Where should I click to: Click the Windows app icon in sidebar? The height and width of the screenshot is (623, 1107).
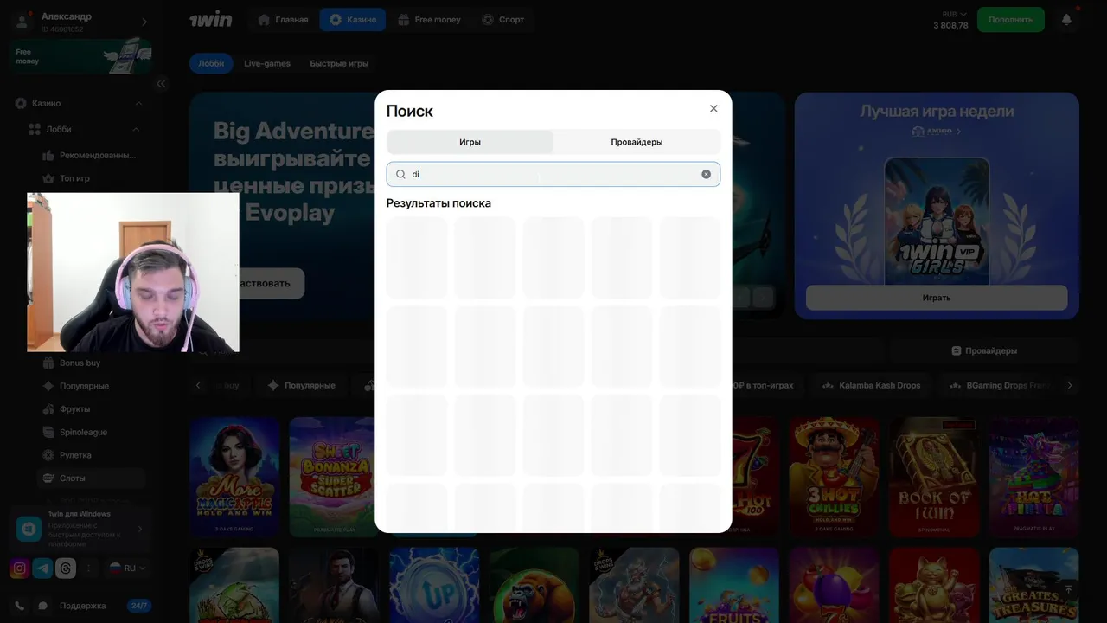tap(29, 529)
